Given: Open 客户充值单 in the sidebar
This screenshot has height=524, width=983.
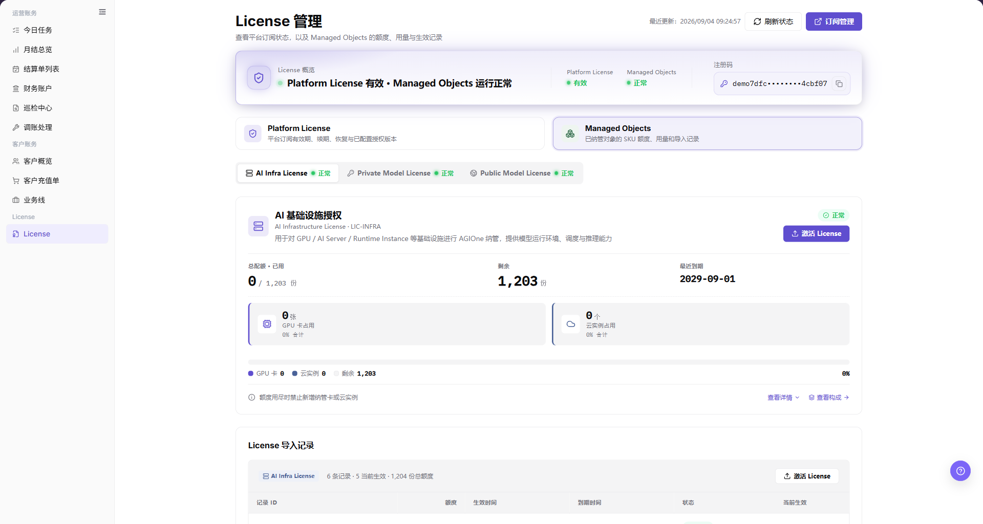Looking at the screenshot, I should 57,181.
